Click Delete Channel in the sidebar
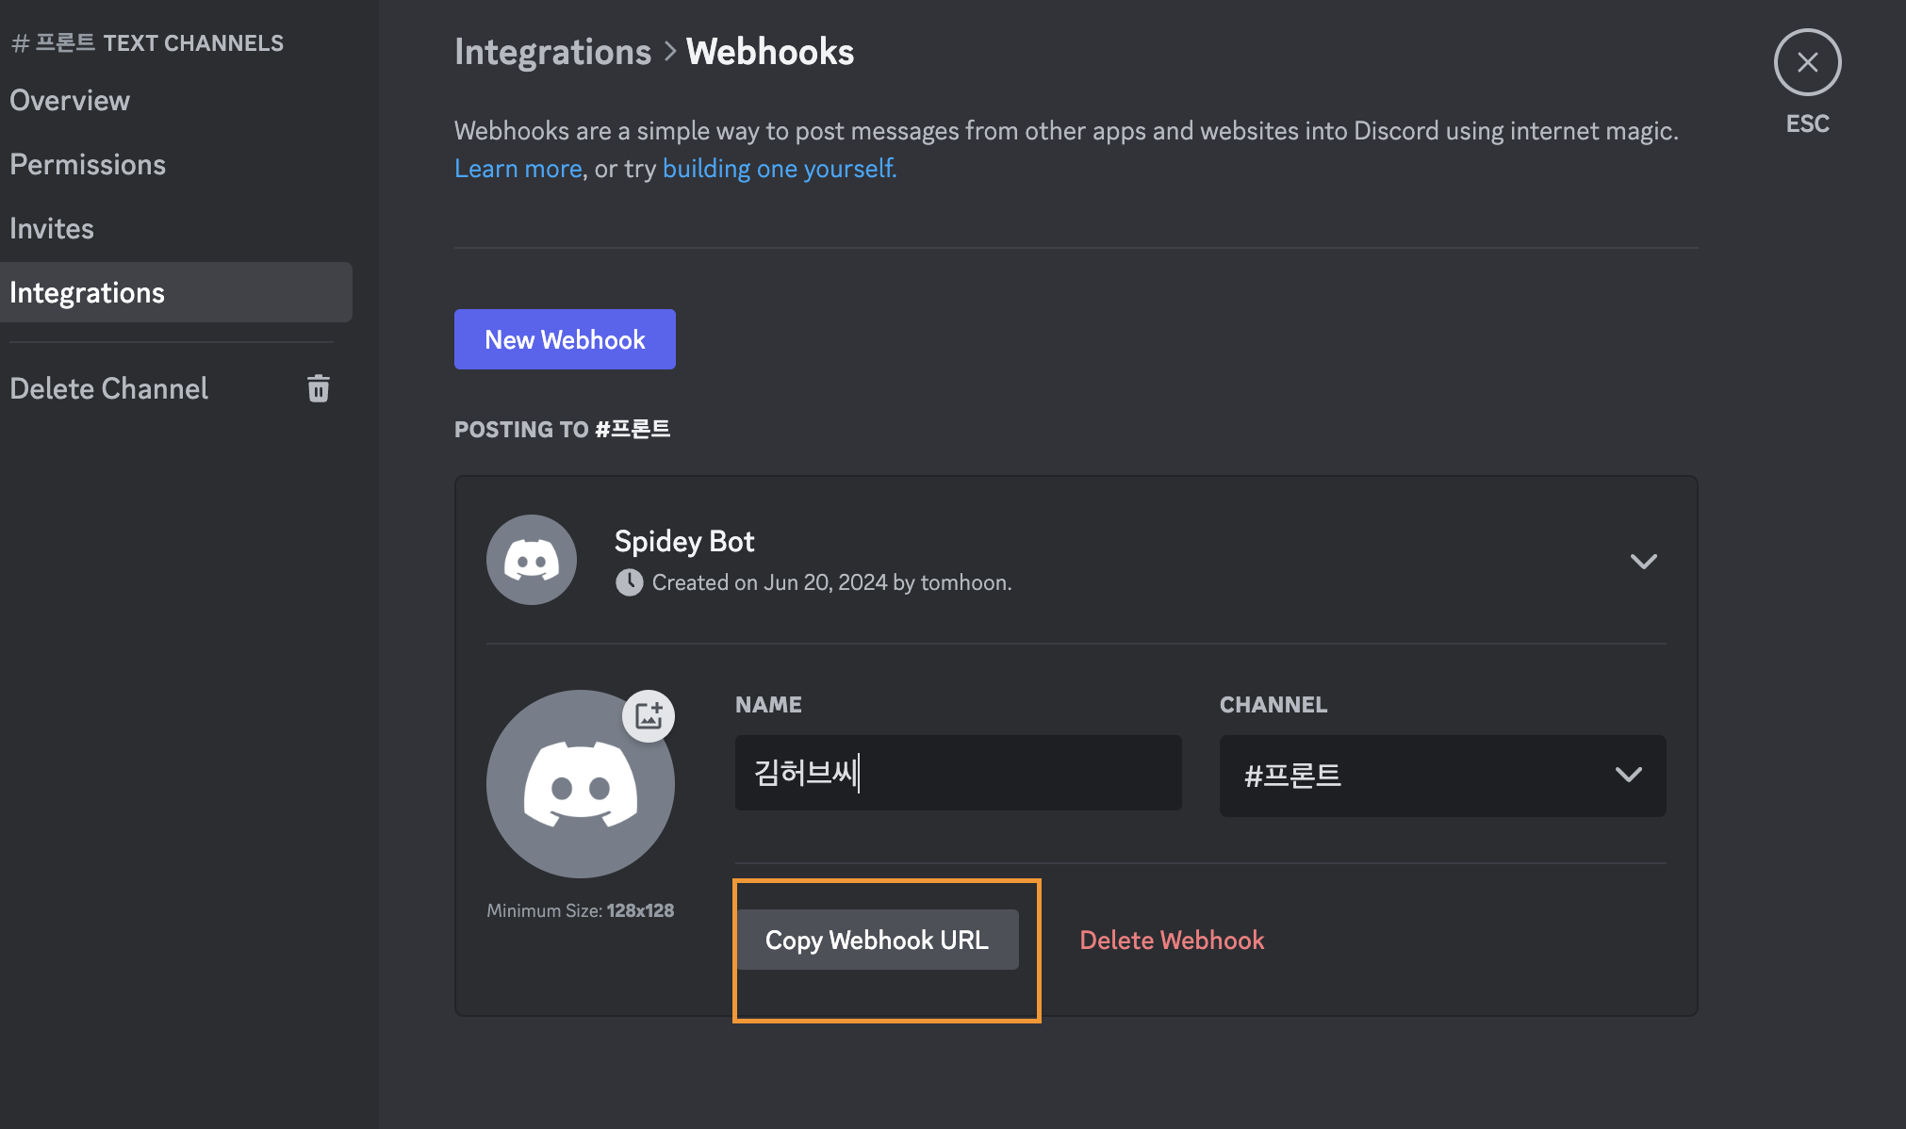1906x1129 pixels. click(x=109, y=388)
